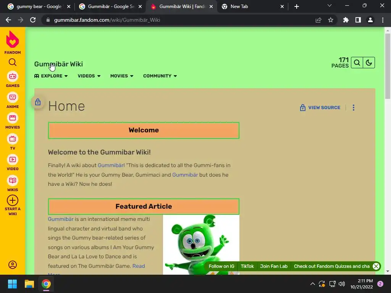Expand the Community dropdown menu
The width and height of the screenshot is (391, 293).
pyautogui.click(x=160, y=76)
